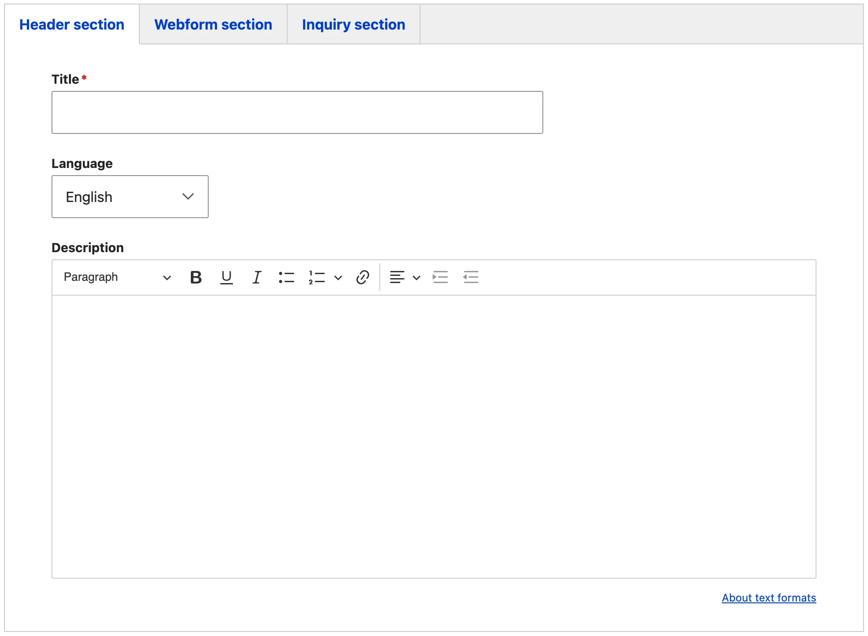Expand numbered list style options arrow

coord(338,278)
